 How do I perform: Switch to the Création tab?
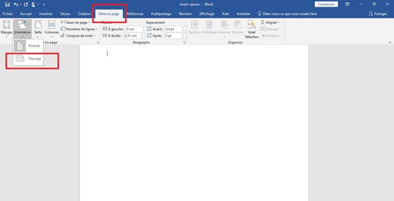pos(84,14)
